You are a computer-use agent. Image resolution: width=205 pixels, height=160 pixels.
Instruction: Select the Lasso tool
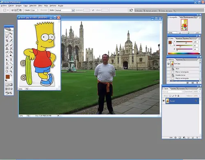coord(7,37)
